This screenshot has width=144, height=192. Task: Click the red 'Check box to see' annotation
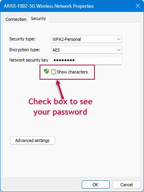pyautogui.click(x=60, y=102)
